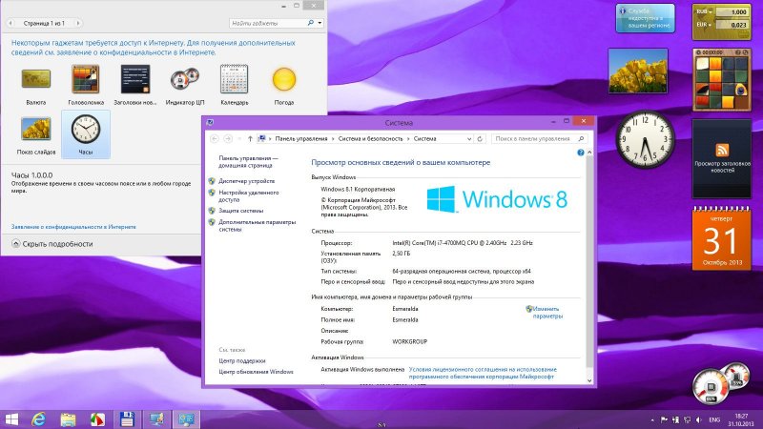This screenshot has width=763, height=429.
Task: Click the taskbar clock showing 18:27
Action: (741, 419)
